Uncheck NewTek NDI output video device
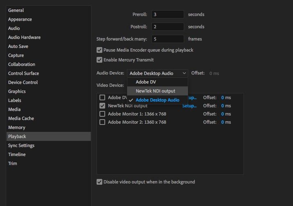Screen dimensions: 293x206 (x=102, y=106)
